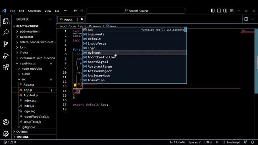Toggle the primary side bar layout icon
Screen dimensions: 258x145
[x=212, y=11]
